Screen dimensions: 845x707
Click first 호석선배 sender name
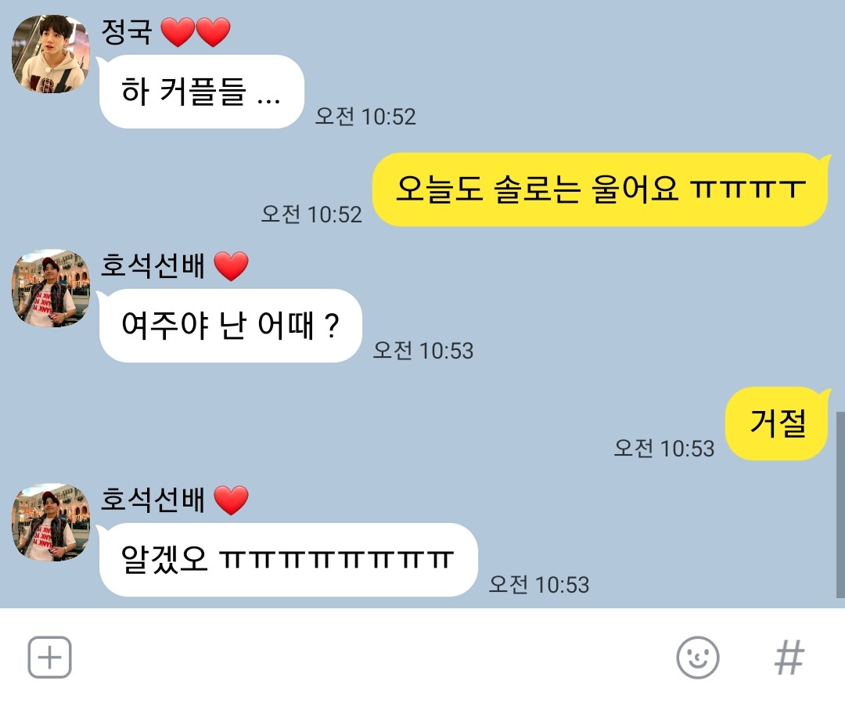click(x=153, y=266)
